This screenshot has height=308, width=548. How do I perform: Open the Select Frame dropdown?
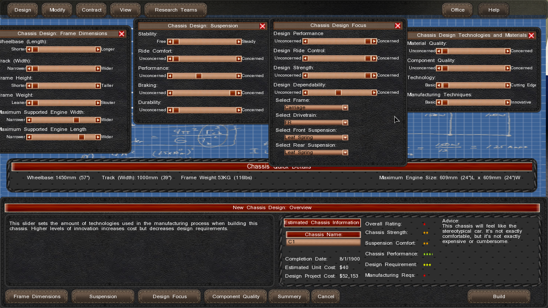(345, 108)
